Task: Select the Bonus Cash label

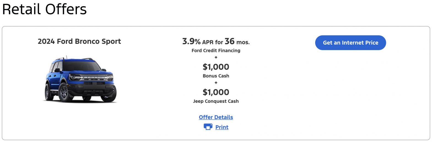Action: click(x=216, y=76)
